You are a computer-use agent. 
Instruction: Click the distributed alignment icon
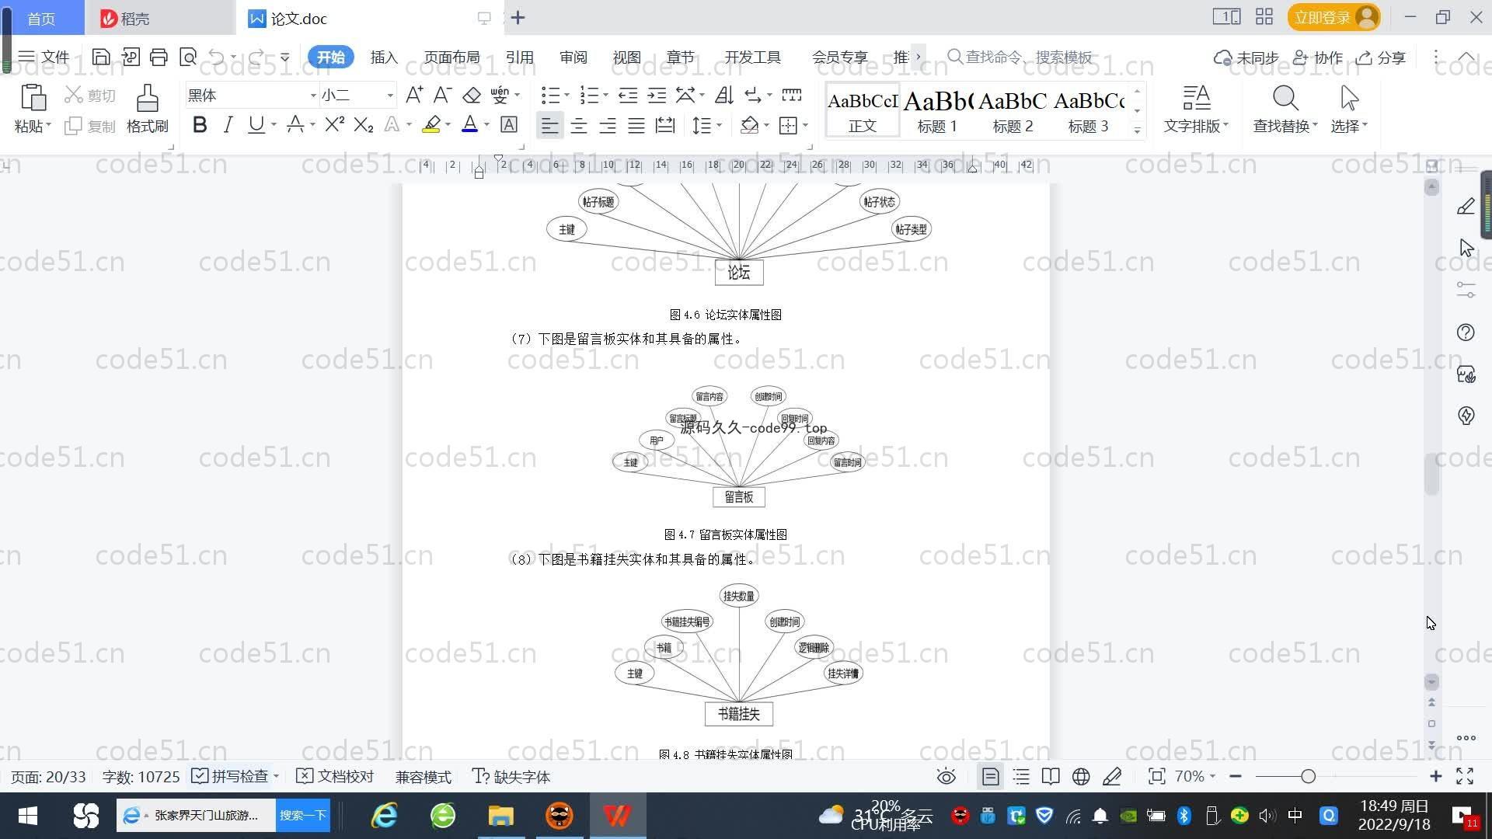[x=665, y=125]
